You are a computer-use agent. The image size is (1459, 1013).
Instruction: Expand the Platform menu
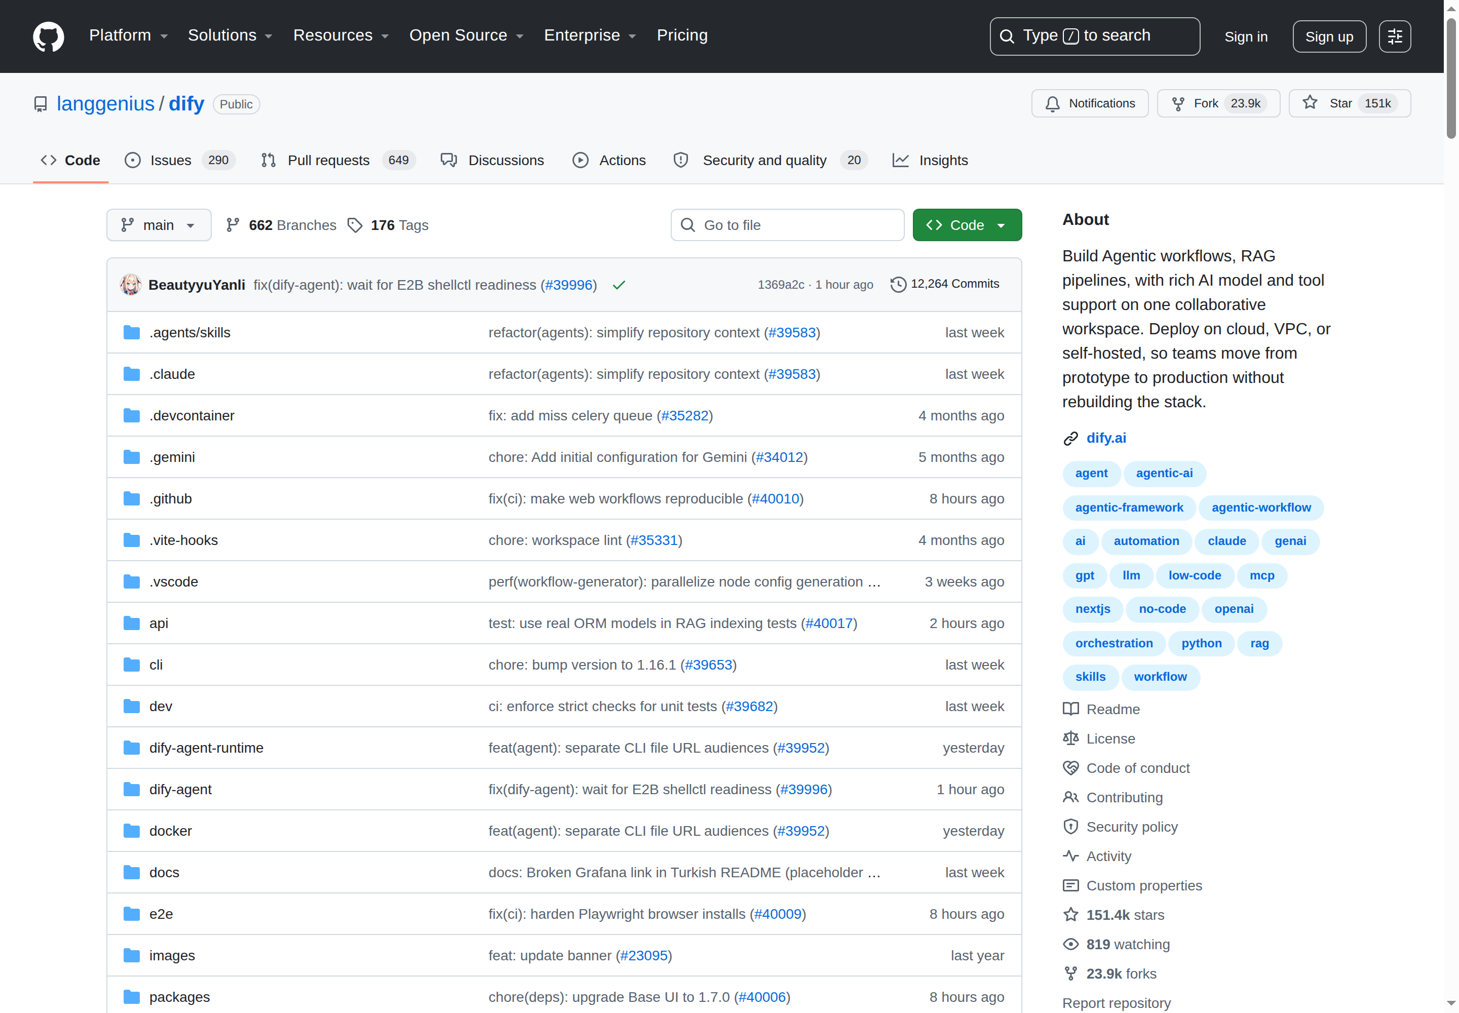coord(128,35)
